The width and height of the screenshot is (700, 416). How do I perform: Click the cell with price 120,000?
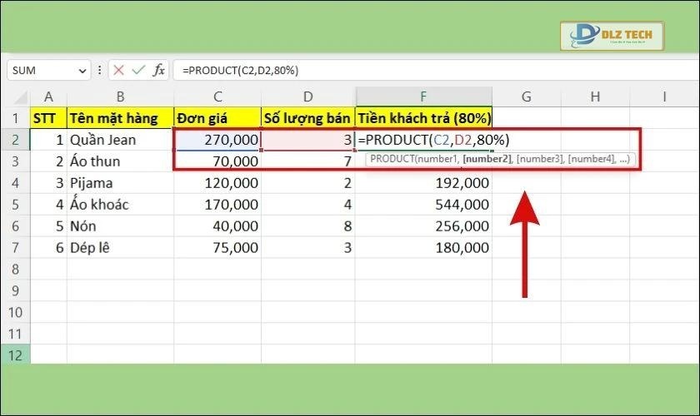[x=217, y=183]
